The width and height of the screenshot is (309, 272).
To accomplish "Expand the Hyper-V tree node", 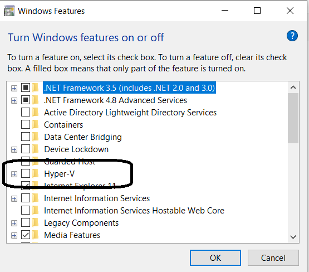I will coord(14,174).
